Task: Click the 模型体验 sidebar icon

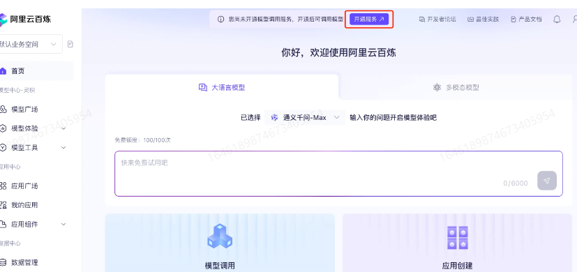Action: coord(3,128)
